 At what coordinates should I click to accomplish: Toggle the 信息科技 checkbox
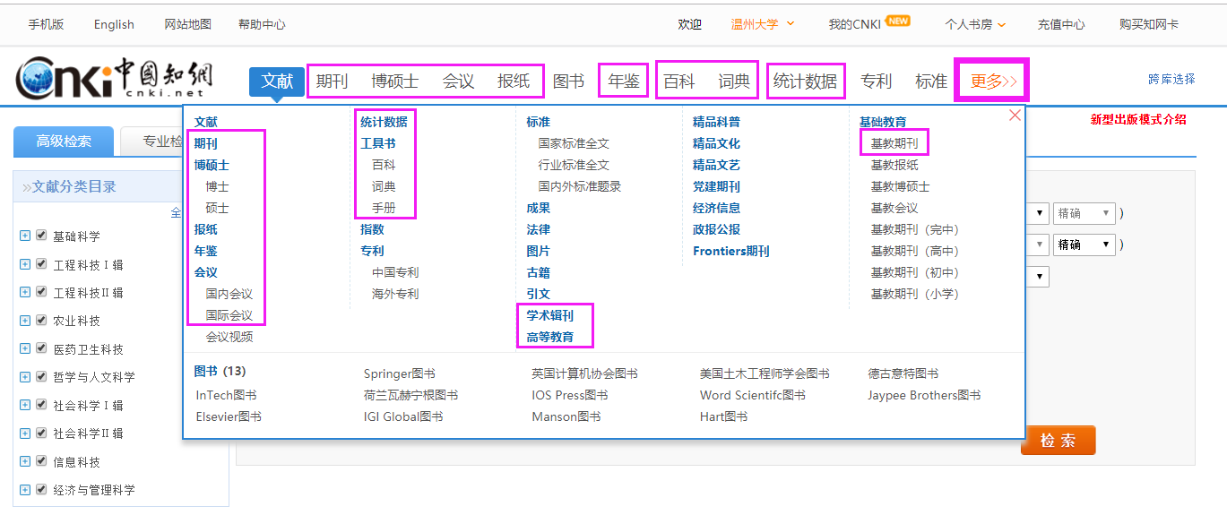[x=41, y=461]
